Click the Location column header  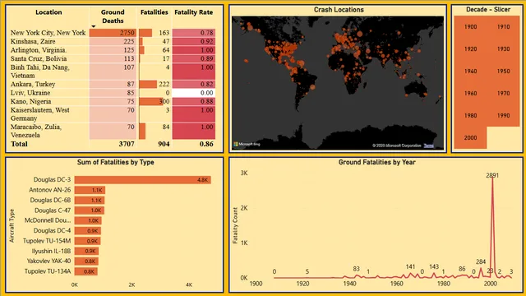coord(48,12)
